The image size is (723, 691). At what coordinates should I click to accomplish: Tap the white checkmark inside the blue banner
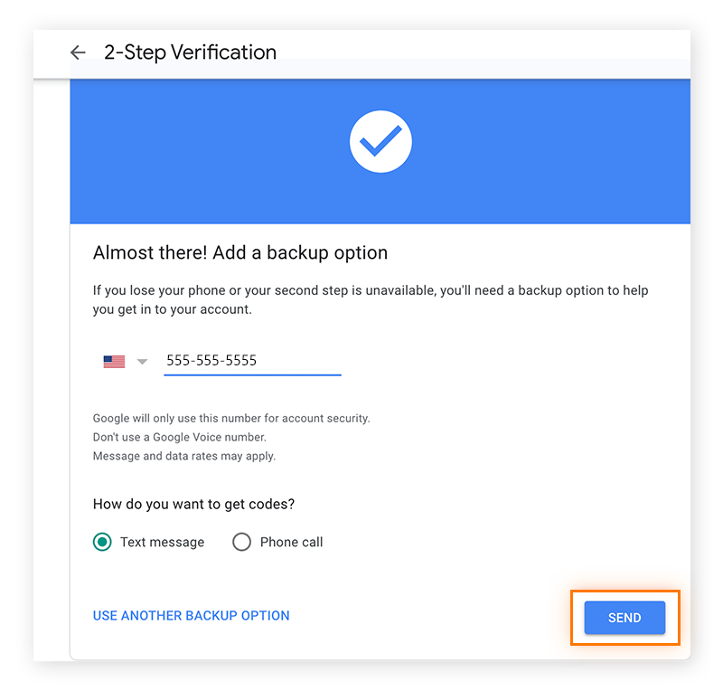point(380,141)
